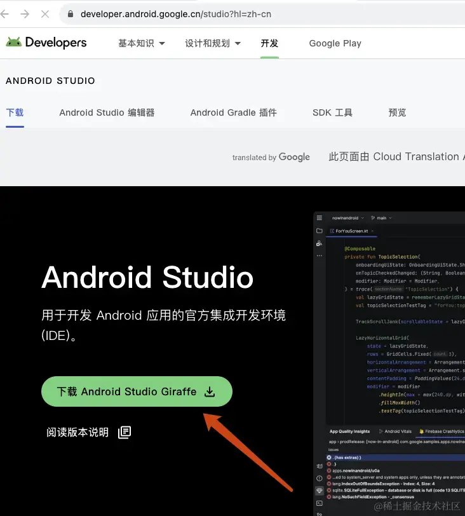465x516 pixels.
Task: Click the release notes document icon
Action: tap(125, 432)
